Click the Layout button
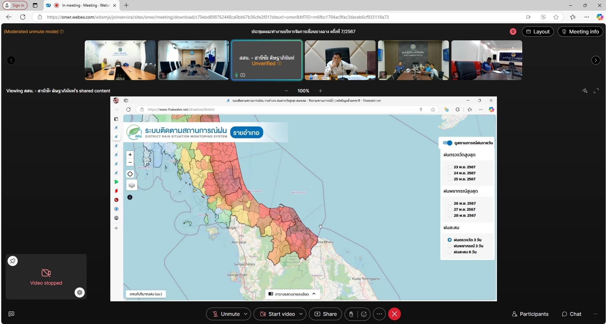Screen dimensions: 606x324 [x=537, y=32]
